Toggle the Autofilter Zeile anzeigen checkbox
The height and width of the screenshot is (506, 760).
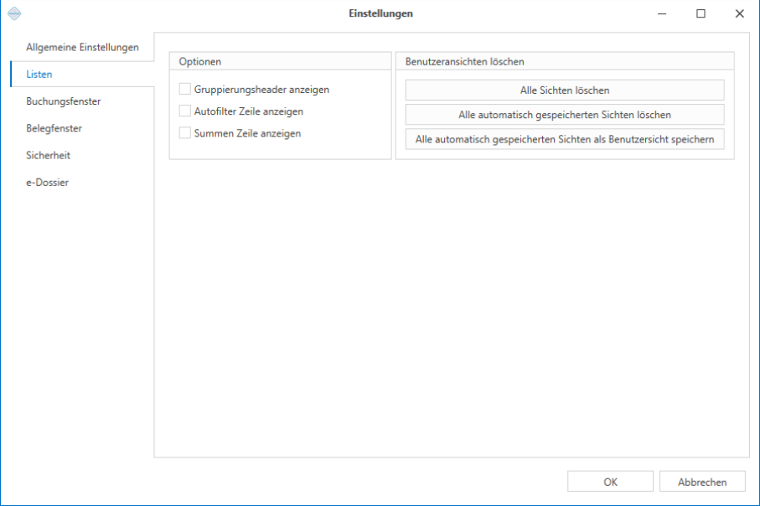click(x=184, y=111)
